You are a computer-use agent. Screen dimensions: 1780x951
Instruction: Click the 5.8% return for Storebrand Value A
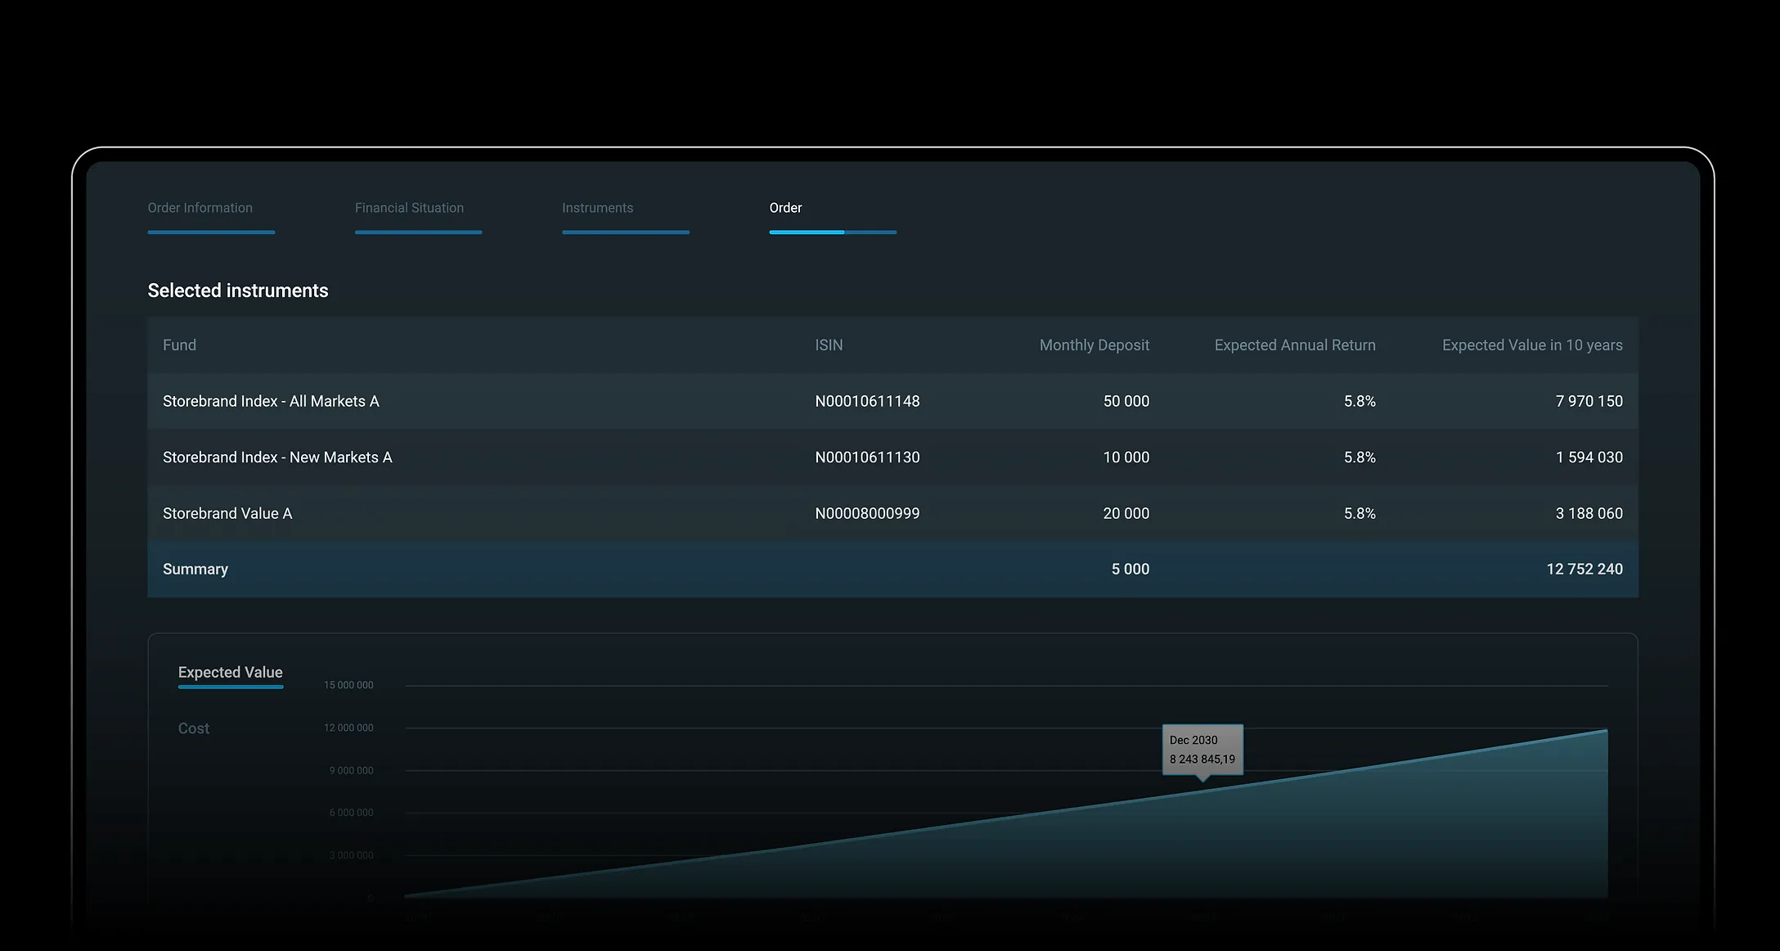click(x=1360, y=513)
